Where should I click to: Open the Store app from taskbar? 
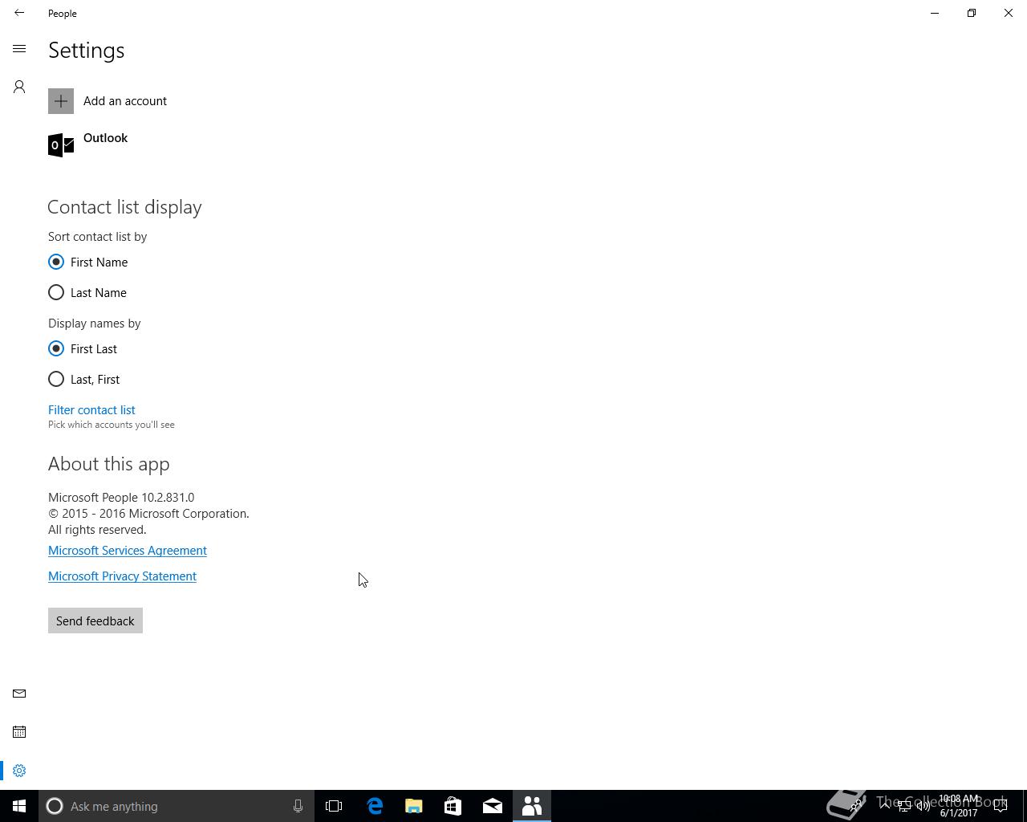pos(453,806)
